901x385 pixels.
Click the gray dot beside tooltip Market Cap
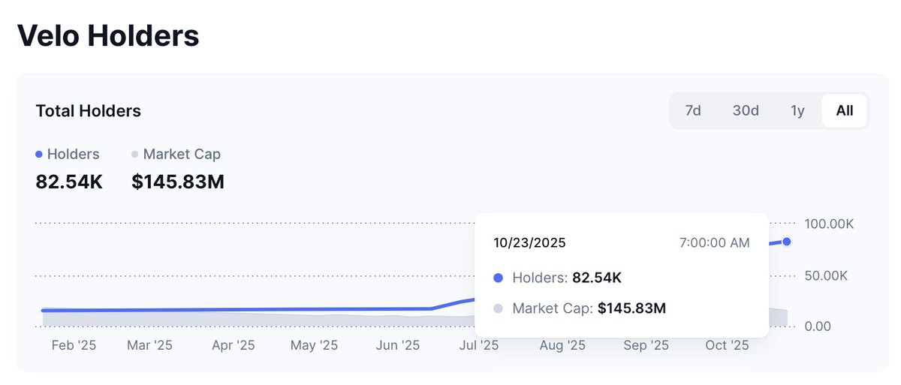coord(498,308)
